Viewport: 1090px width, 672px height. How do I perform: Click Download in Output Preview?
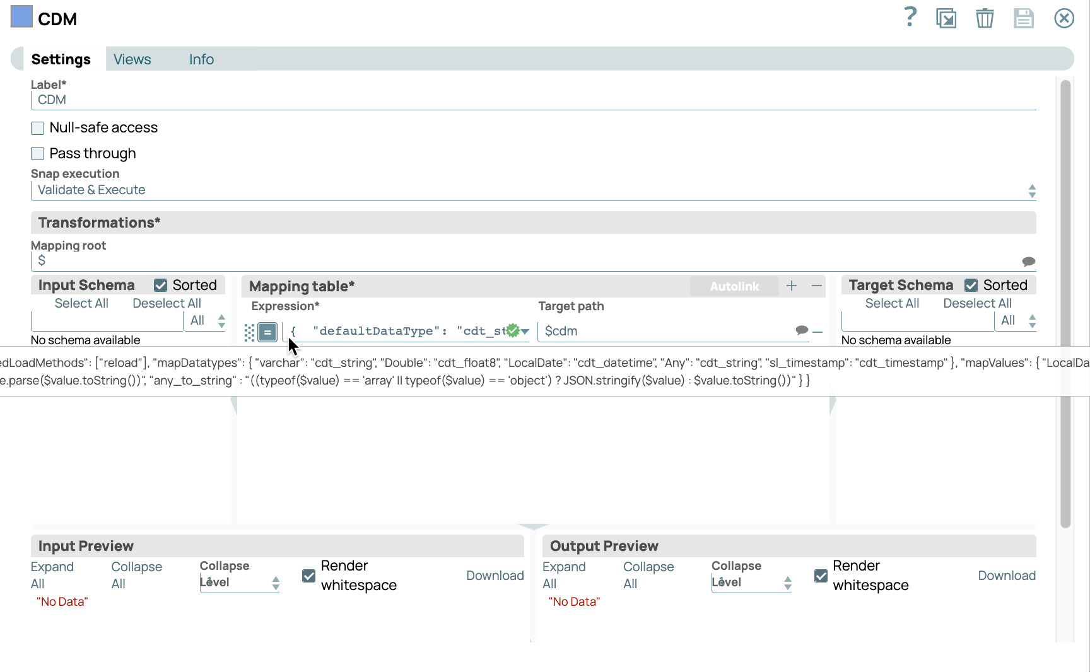[1007, 576]
